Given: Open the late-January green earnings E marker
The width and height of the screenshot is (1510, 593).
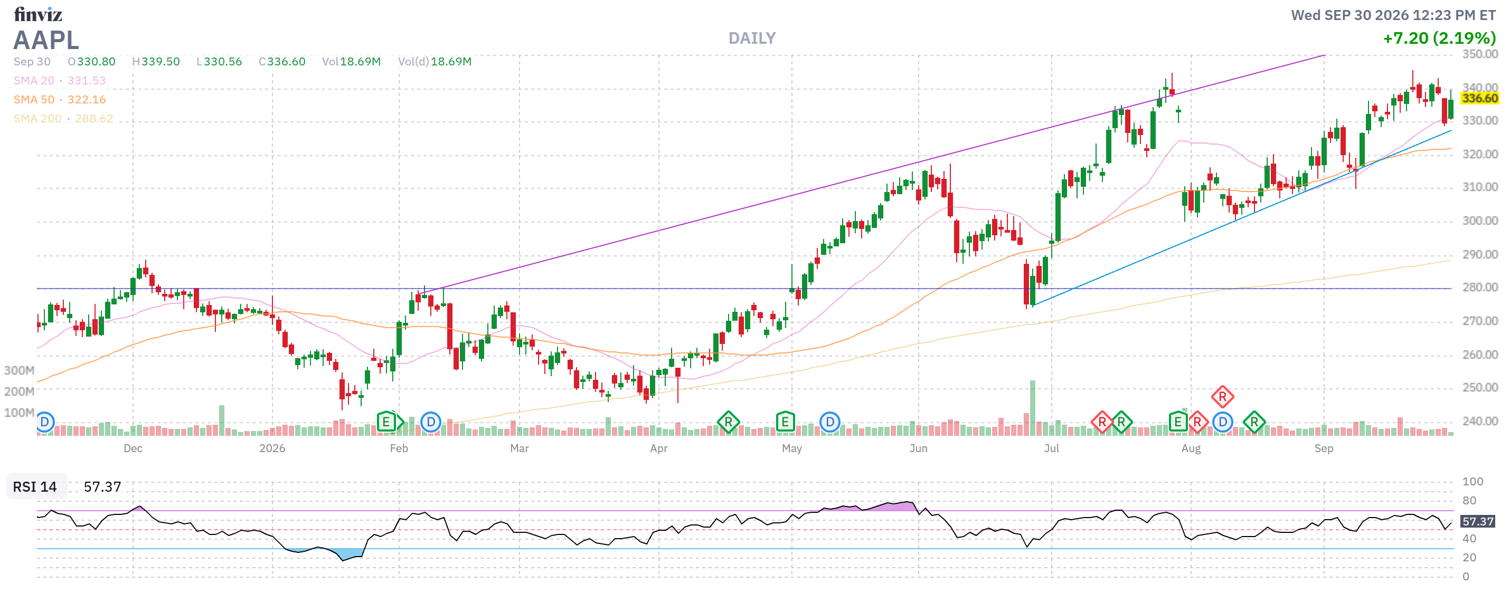Looking at the screenshot, I should (x=386, y=422).
